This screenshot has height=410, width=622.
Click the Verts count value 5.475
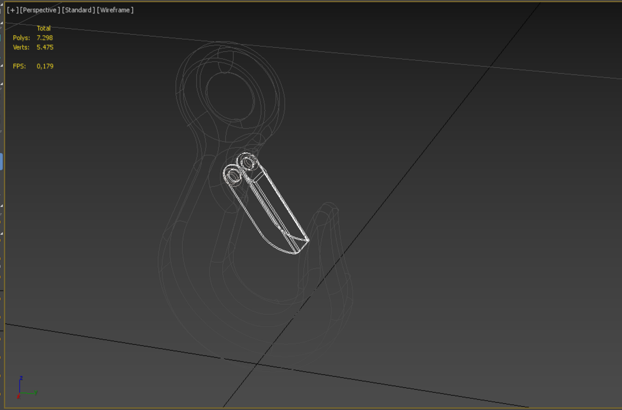pyautogui.click(x=45, y=47)
